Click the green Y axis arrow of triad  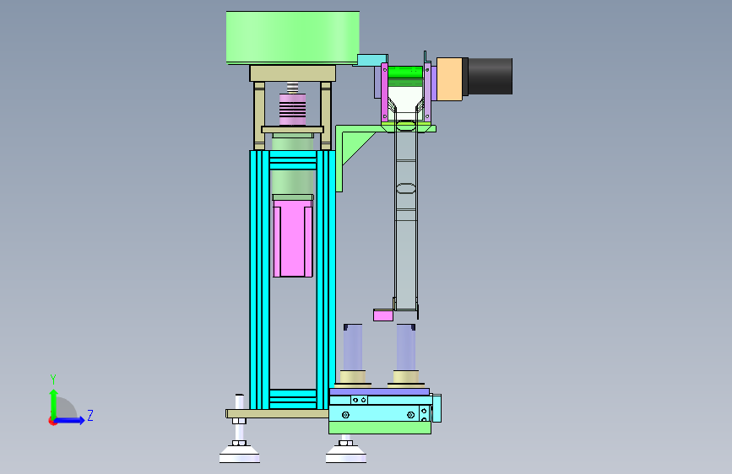54,404
